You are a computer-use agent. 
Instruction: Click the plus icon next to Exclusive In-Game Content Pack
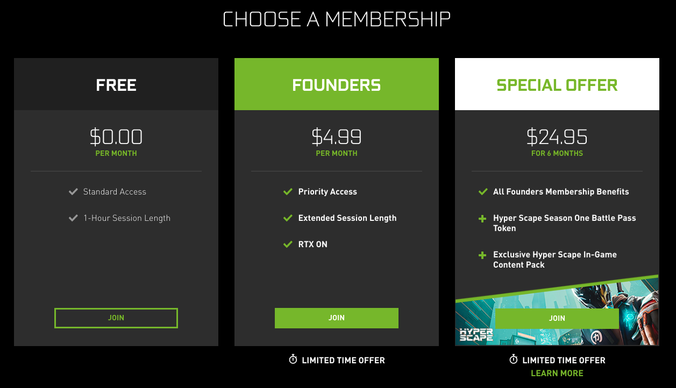click(482, 255)
